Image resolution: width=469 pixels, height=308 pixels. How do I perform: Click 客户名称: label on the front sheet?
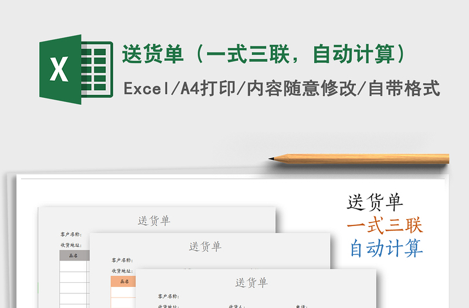tap(168, 296)
